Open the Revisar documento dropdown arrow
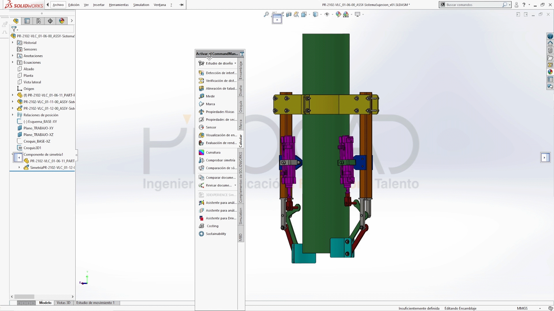The width and height of the screenshot is (554, 311). coord(235,185)
